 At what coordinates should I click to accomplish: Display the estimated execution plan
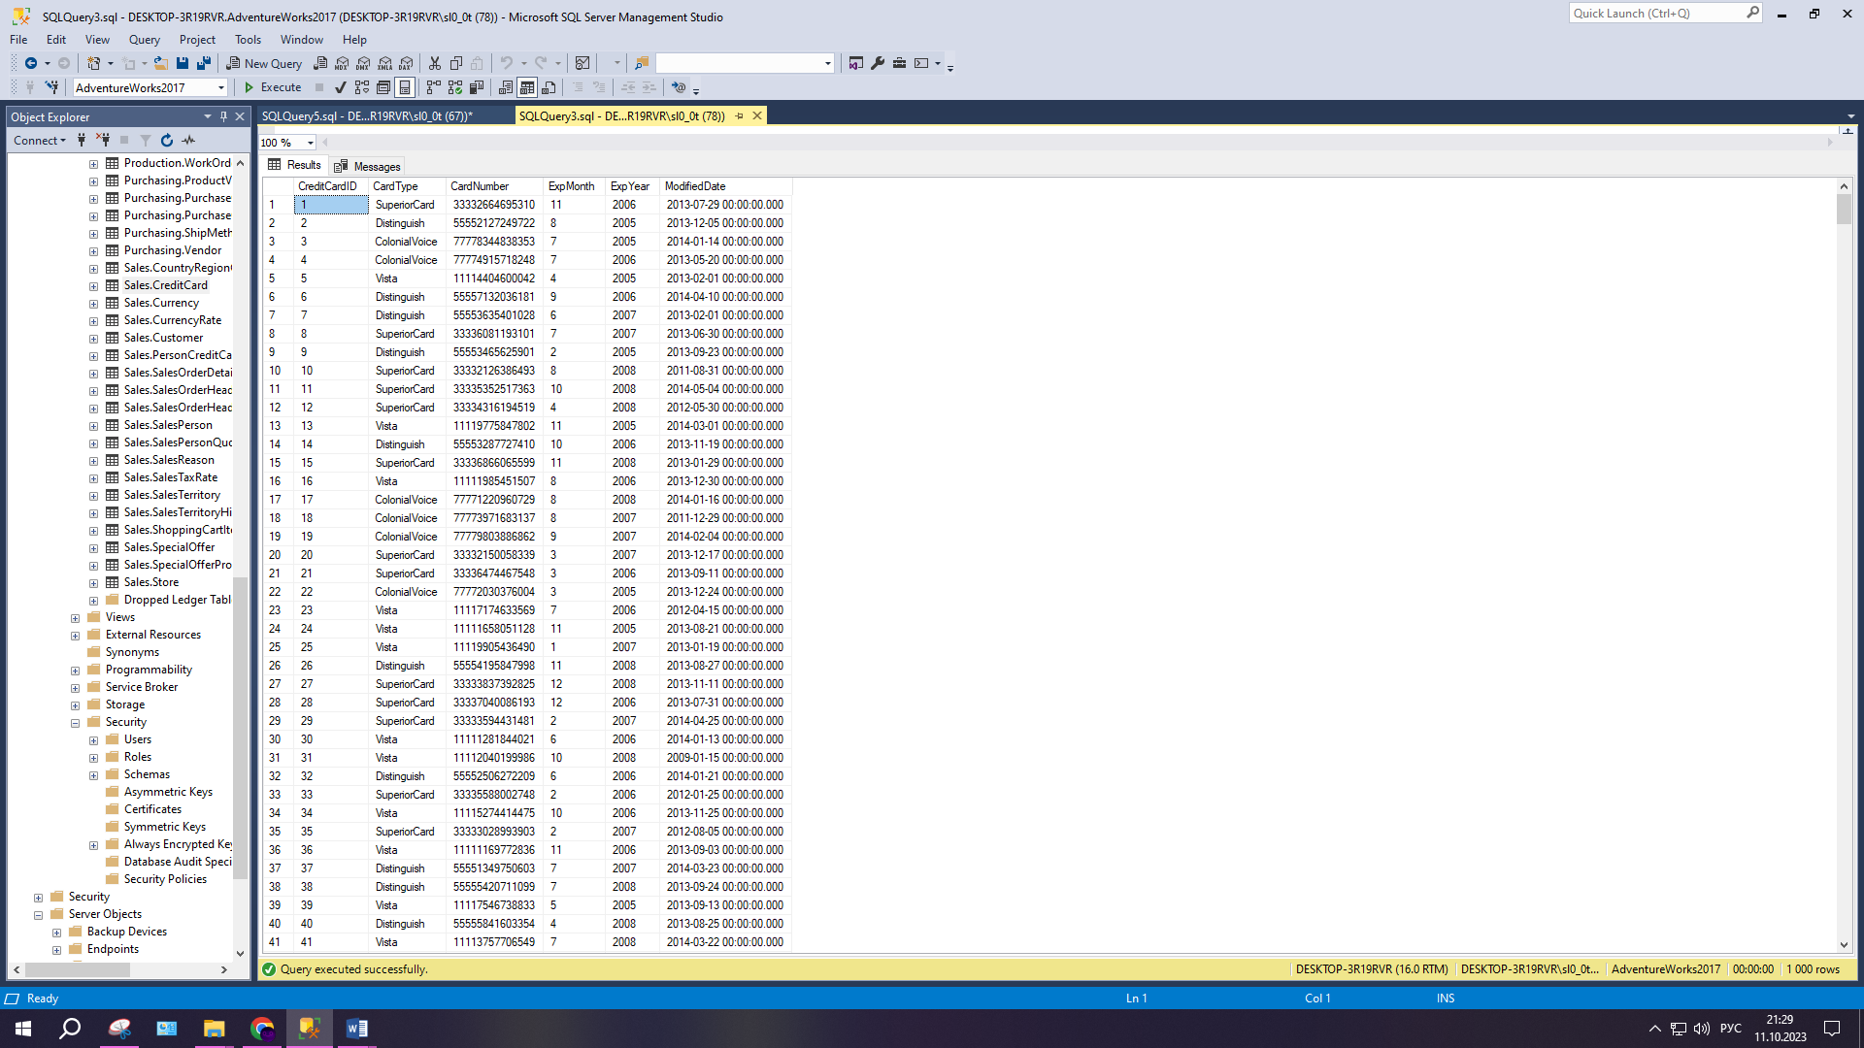point(362,87)
